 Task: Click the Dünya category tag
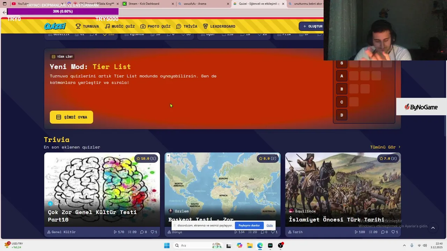[175, 232]
